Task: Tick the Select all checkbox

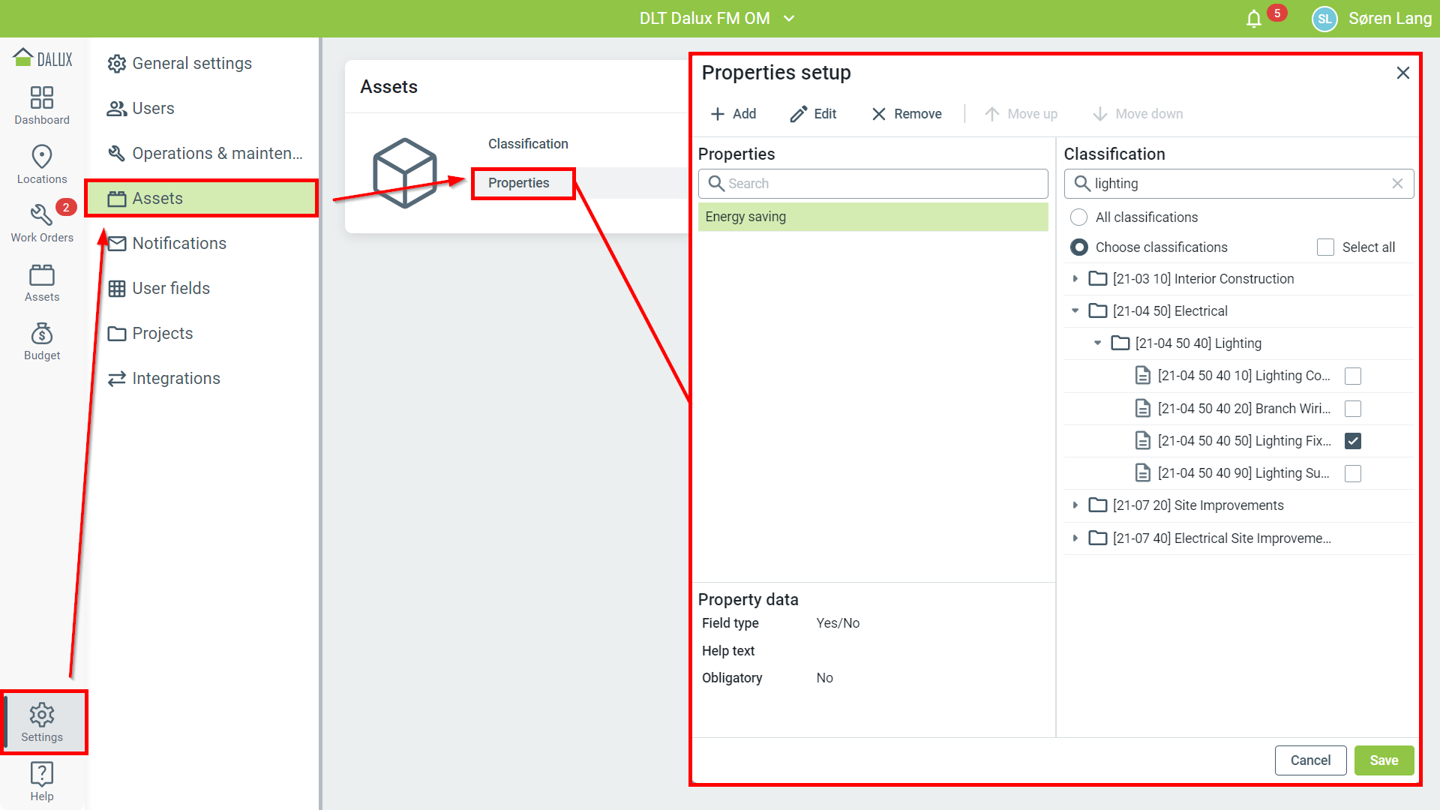Action: (x=1325, y=247)
